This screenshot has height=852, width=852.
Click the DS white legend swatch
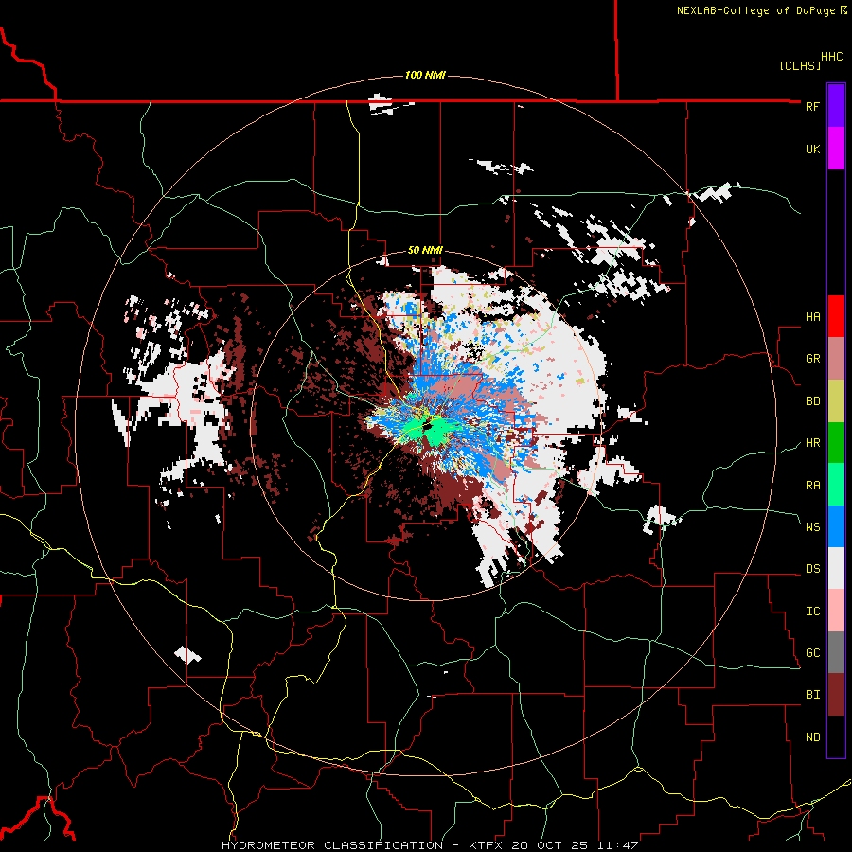point(836,568)
